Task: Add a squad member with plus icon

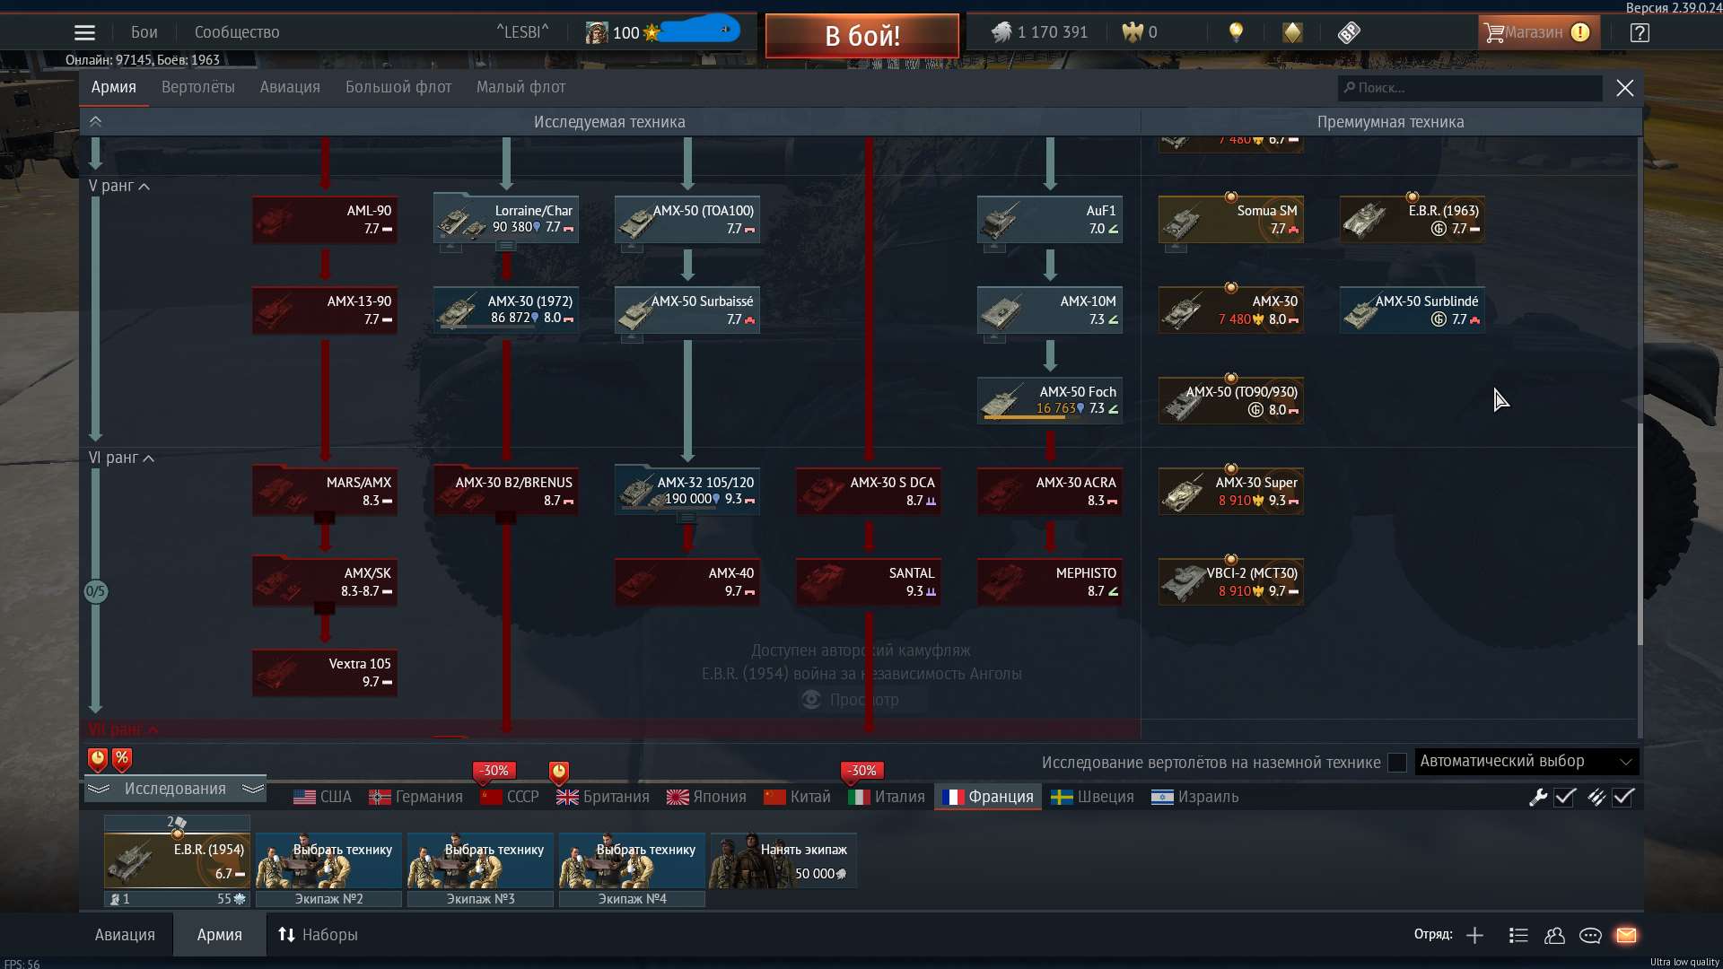Action: coord(1474,936)
